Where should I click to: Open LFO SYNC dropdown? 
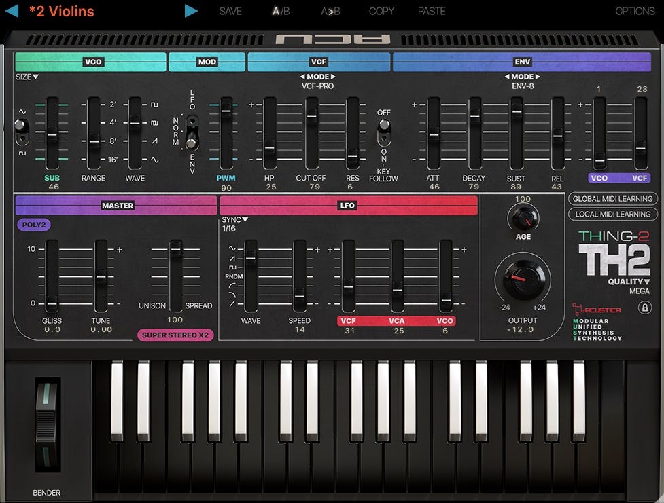(235, 219)
